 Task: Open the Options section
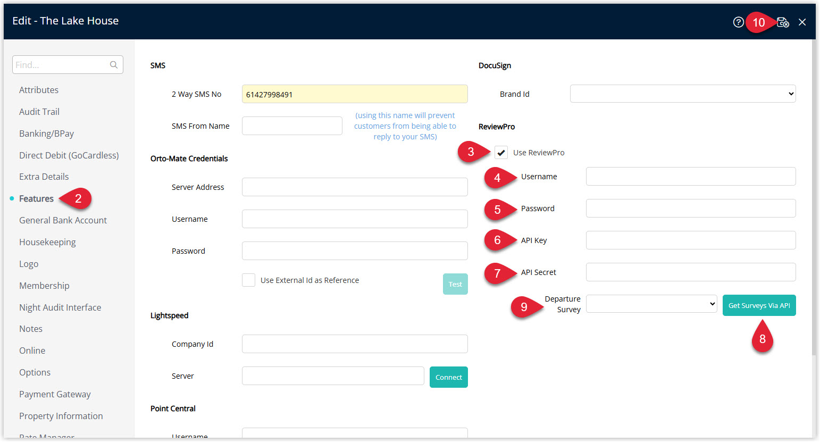(x=35, y=372)
